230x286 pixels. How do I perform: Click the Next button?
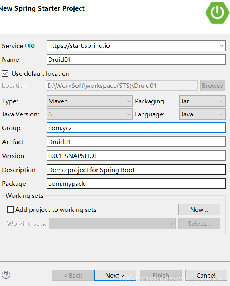(115, 275)
